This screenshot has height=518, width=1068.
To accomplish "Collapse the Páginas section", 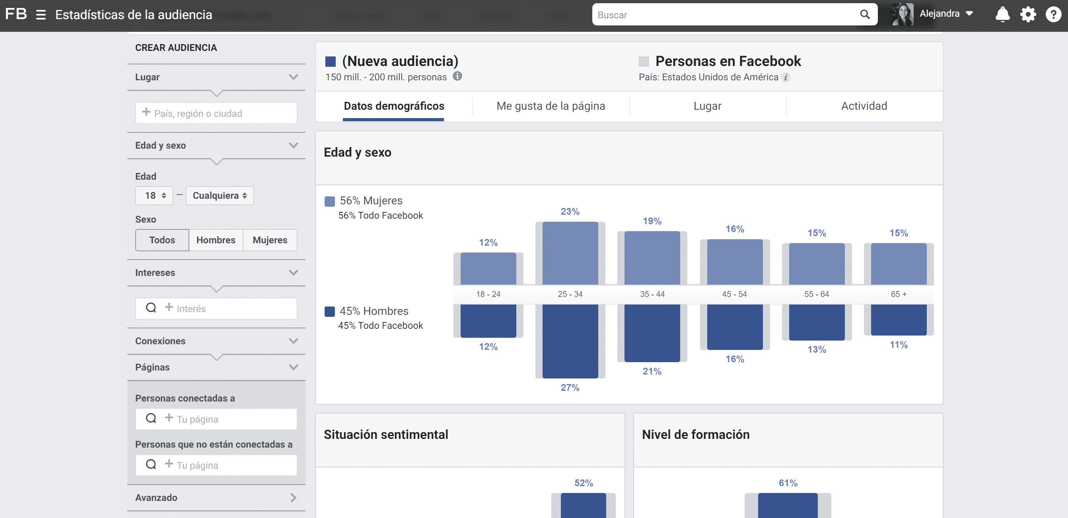I will click(x=294, y=367).
